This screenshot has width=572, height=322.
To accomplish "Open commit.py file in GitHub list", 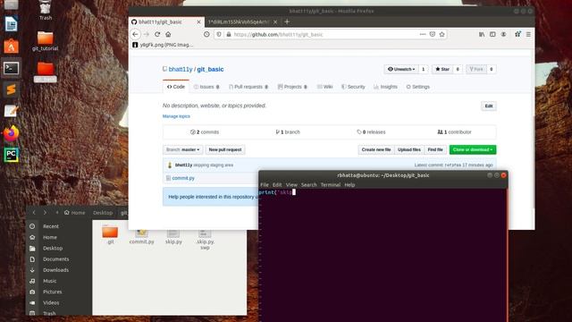I will 183,178.
